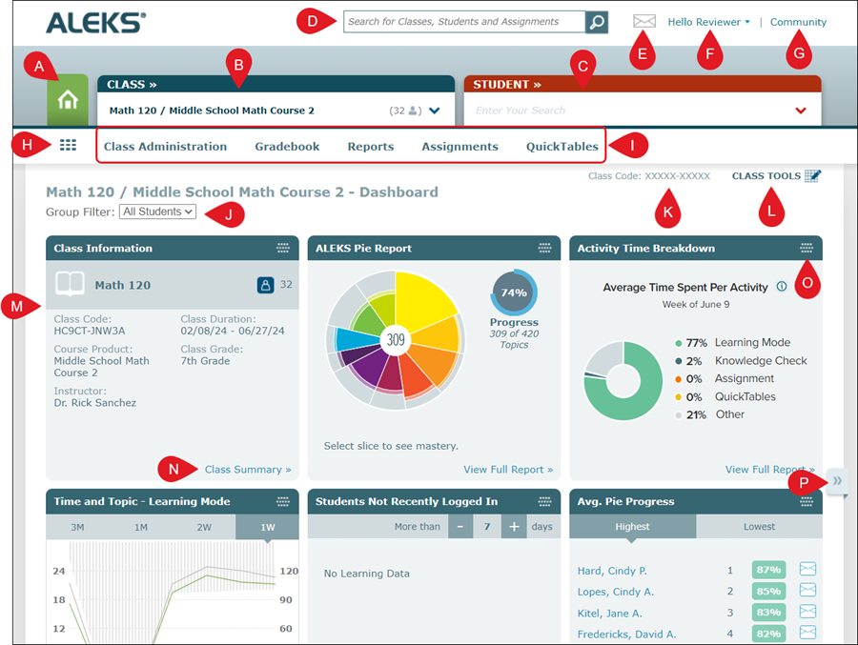Open the grid menu icon beside Class Administration

68,146
